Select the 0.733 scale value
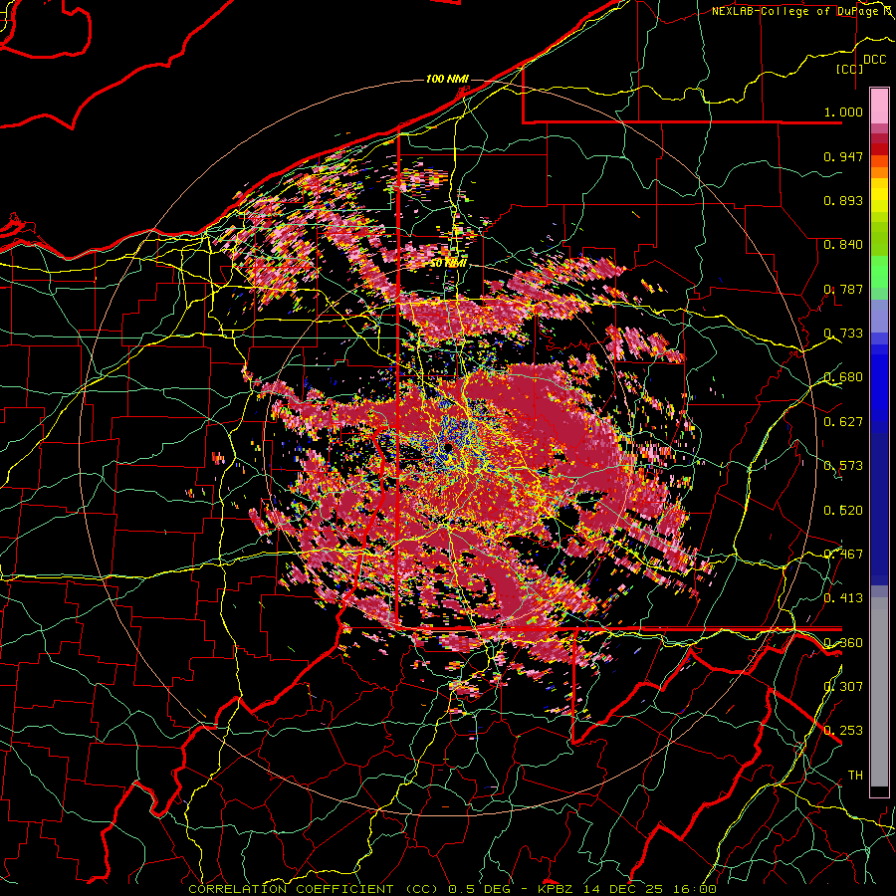Screen dimensions: 896x896 click(843, 334)
